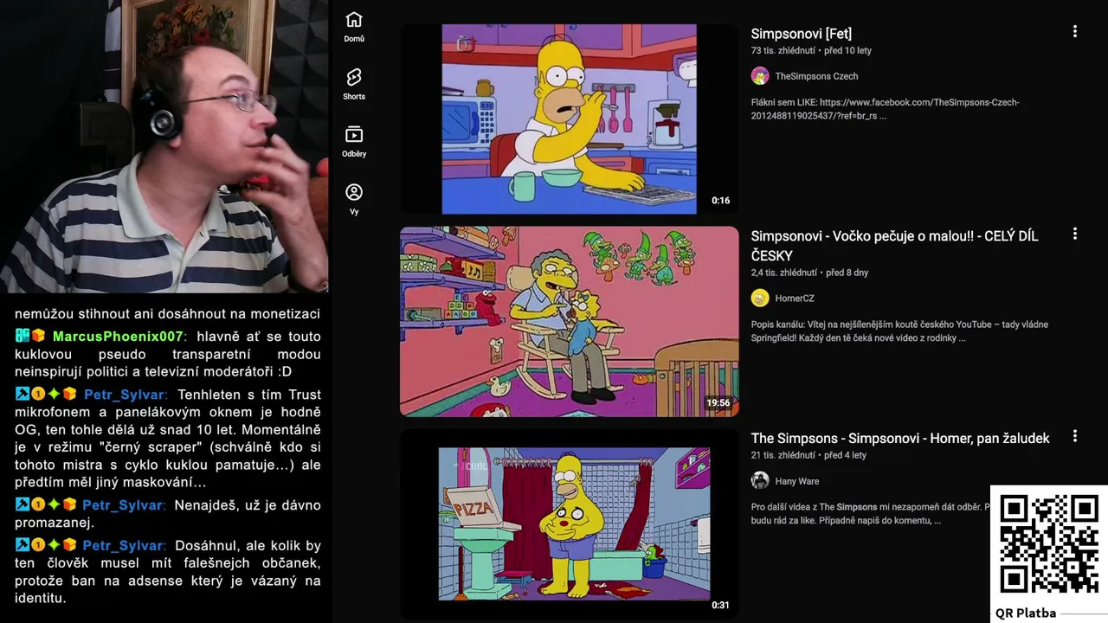Open options menu for Homer, pan žaludek

(1075, 436)
